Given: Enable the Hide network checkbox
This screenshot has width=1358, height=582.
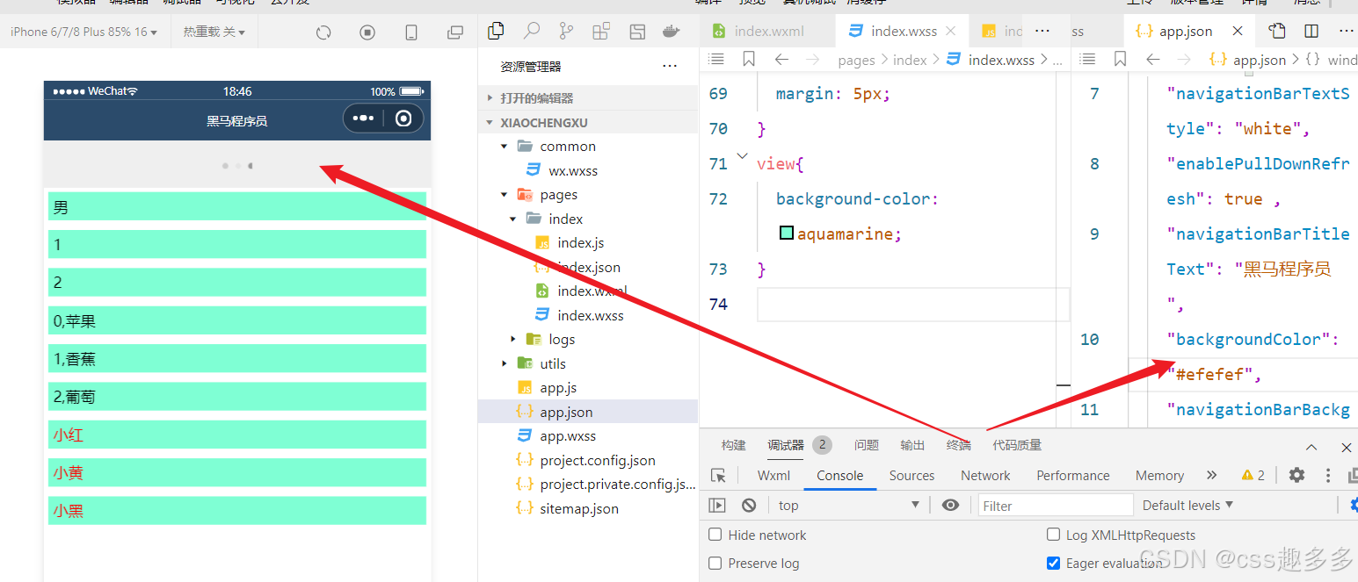Looking at the screenshot, I should coord(715,535).
